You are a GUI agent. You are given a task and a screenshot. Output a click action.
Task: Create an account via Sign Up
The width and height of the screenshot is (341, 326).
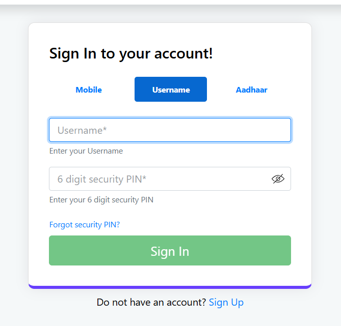pyautogui.click(x=226, y=302)
